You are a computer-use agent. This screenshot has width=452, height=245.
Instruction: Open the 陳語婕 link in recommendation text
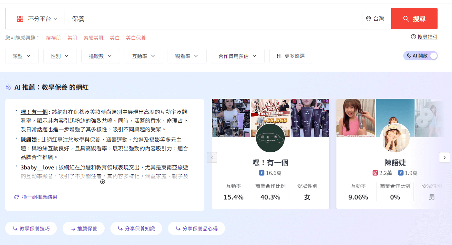point(28,140)
